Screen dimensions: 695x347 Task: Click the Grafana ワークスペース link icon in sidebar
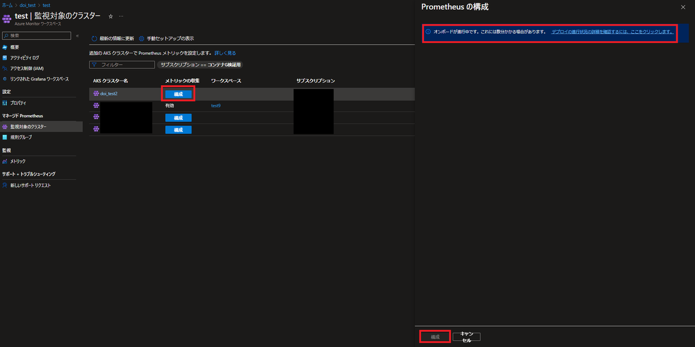click(5, 79)
